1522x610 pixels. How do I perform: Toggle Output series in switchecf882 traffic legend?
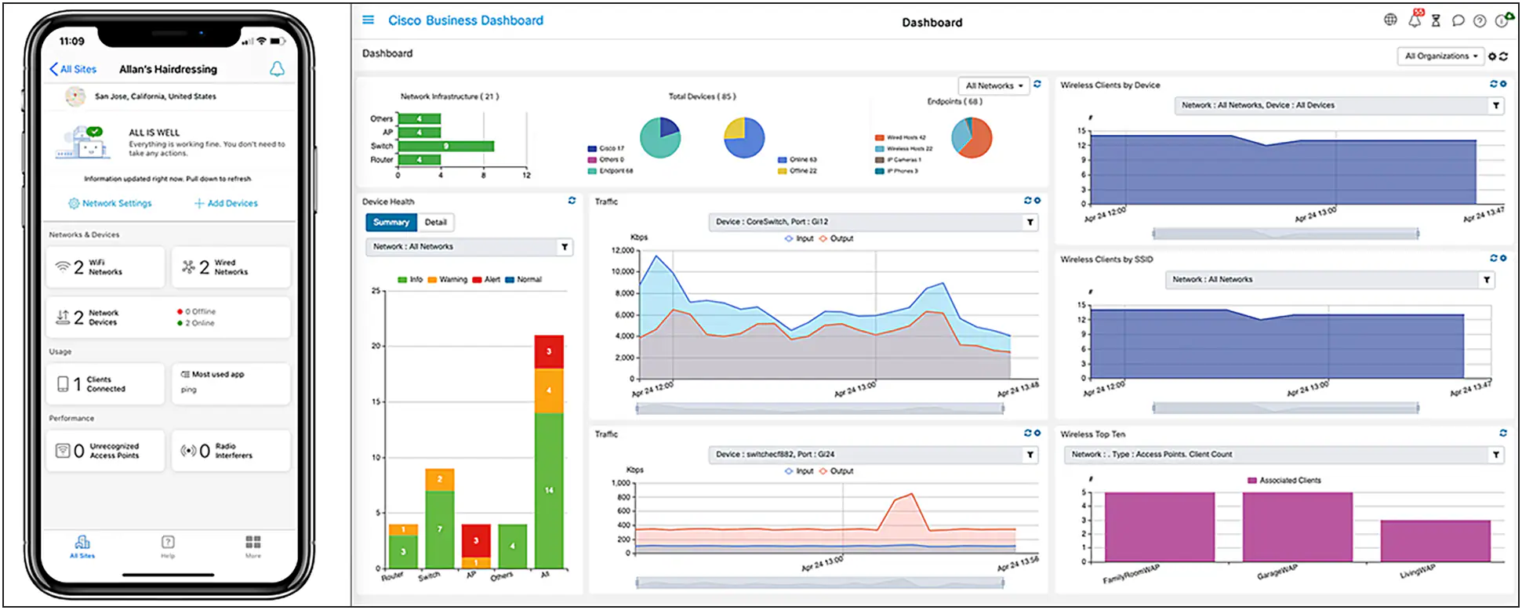coord(836,471)
